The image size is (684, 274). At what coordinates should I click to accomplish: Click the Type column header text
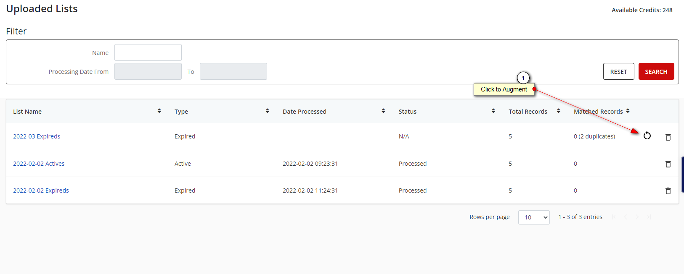point(181,112)
